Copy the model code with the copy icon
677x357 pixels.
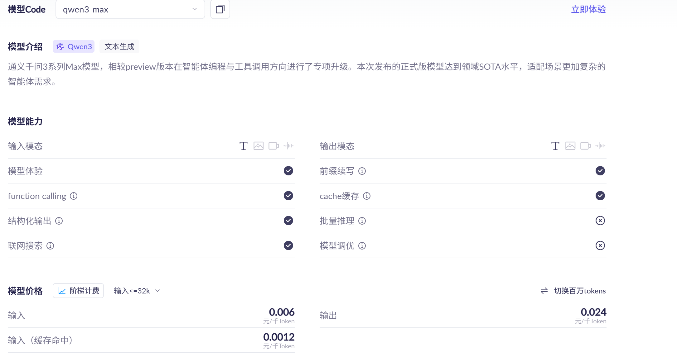click(x=220, y=9)
